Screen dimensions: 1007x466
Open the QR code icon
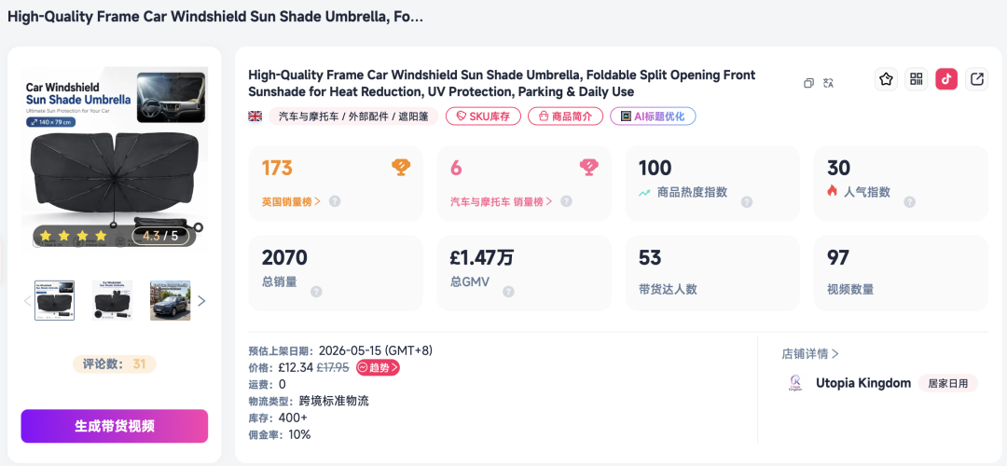(x=917, y=79)
